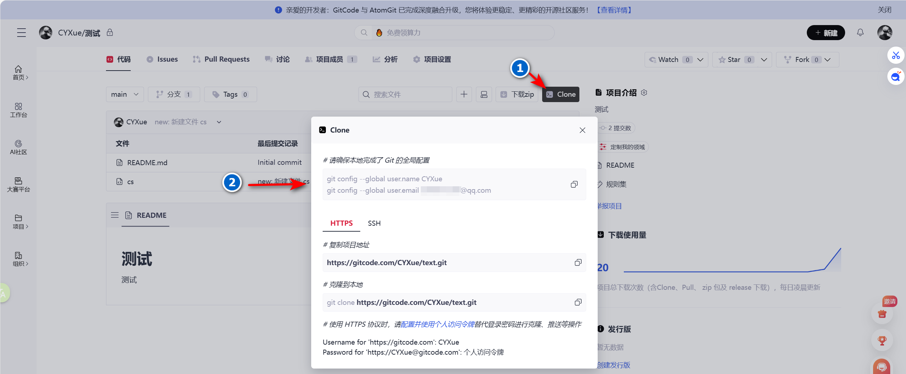
Task: Click the notification bell icon
Action: pos(860,33)
